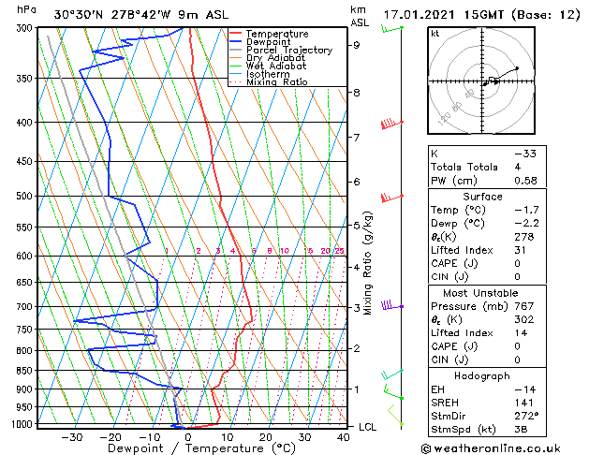Click the hodograph circular plot

[481, 81]
